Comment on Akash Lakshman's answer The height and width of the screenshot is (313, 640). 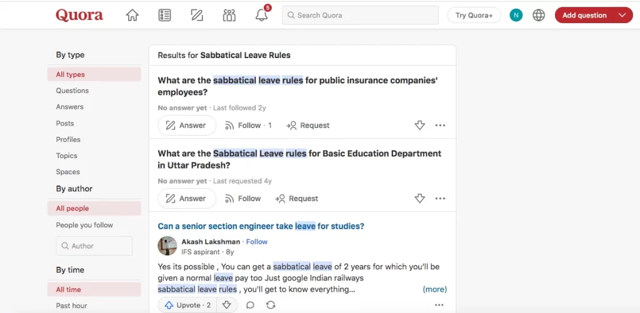point(250,306)
